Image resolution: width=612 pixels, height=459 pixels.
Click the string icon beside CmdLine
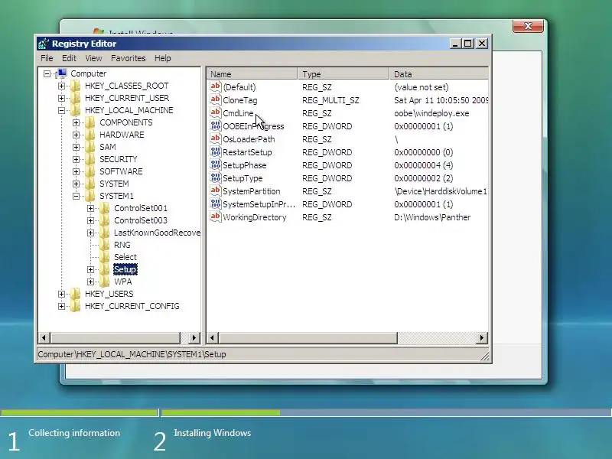pyautogui.click(x=216, y=112)
